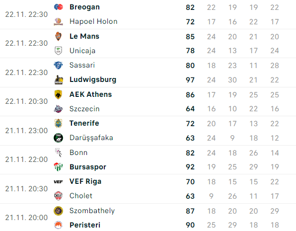This screenshot has height=231, width=296.
Task: Click the Hapoel Holon team logo
Action: click(x=58, y=21)
